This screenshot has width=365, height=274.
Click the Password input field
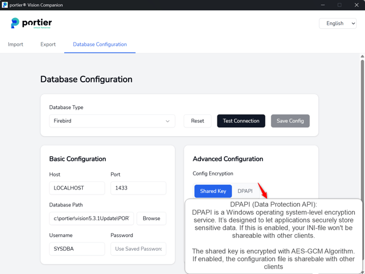point(138,249)
